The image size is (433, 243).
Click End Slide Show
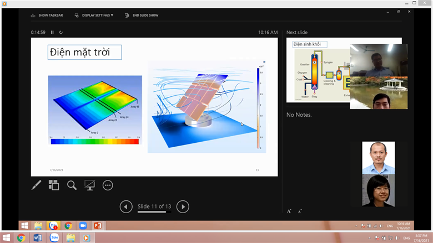[x=142, y=15]
